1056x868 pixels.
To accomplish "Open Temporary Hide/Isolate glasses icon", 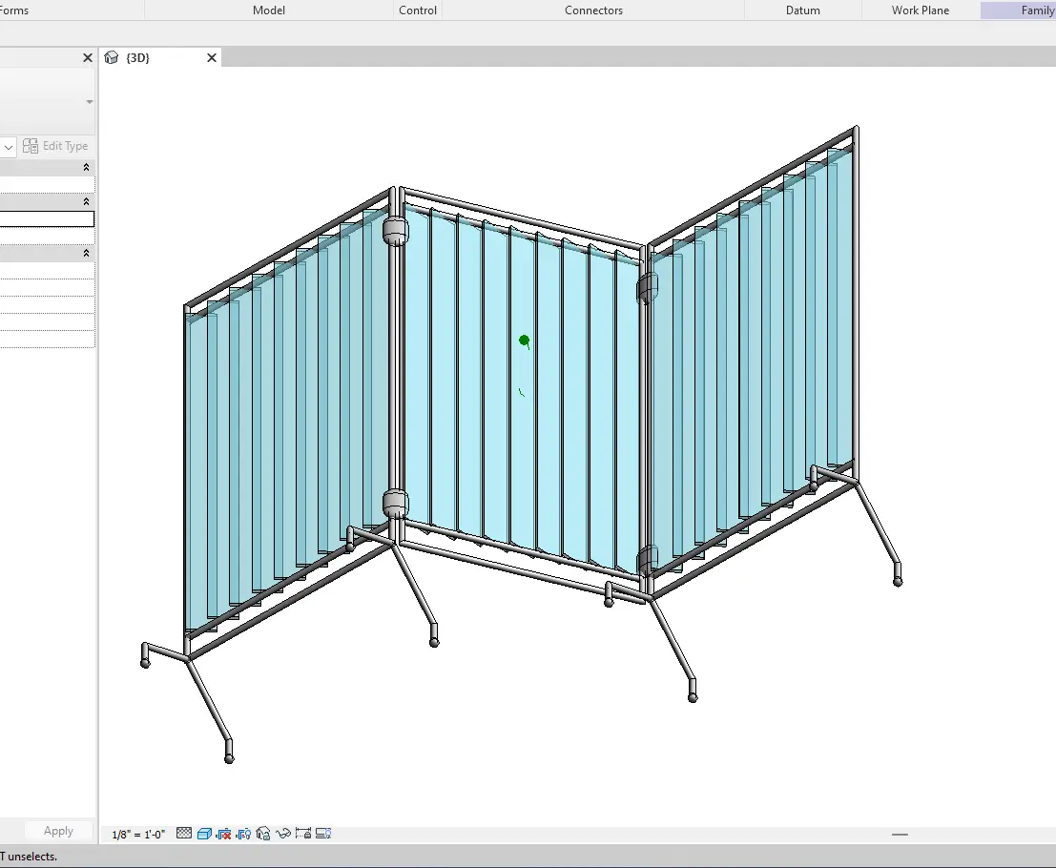I will click(x=283, y=834).
